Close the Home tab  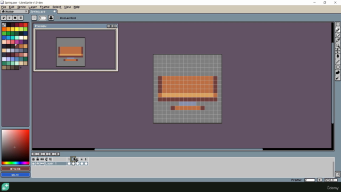tap(26, 11)
